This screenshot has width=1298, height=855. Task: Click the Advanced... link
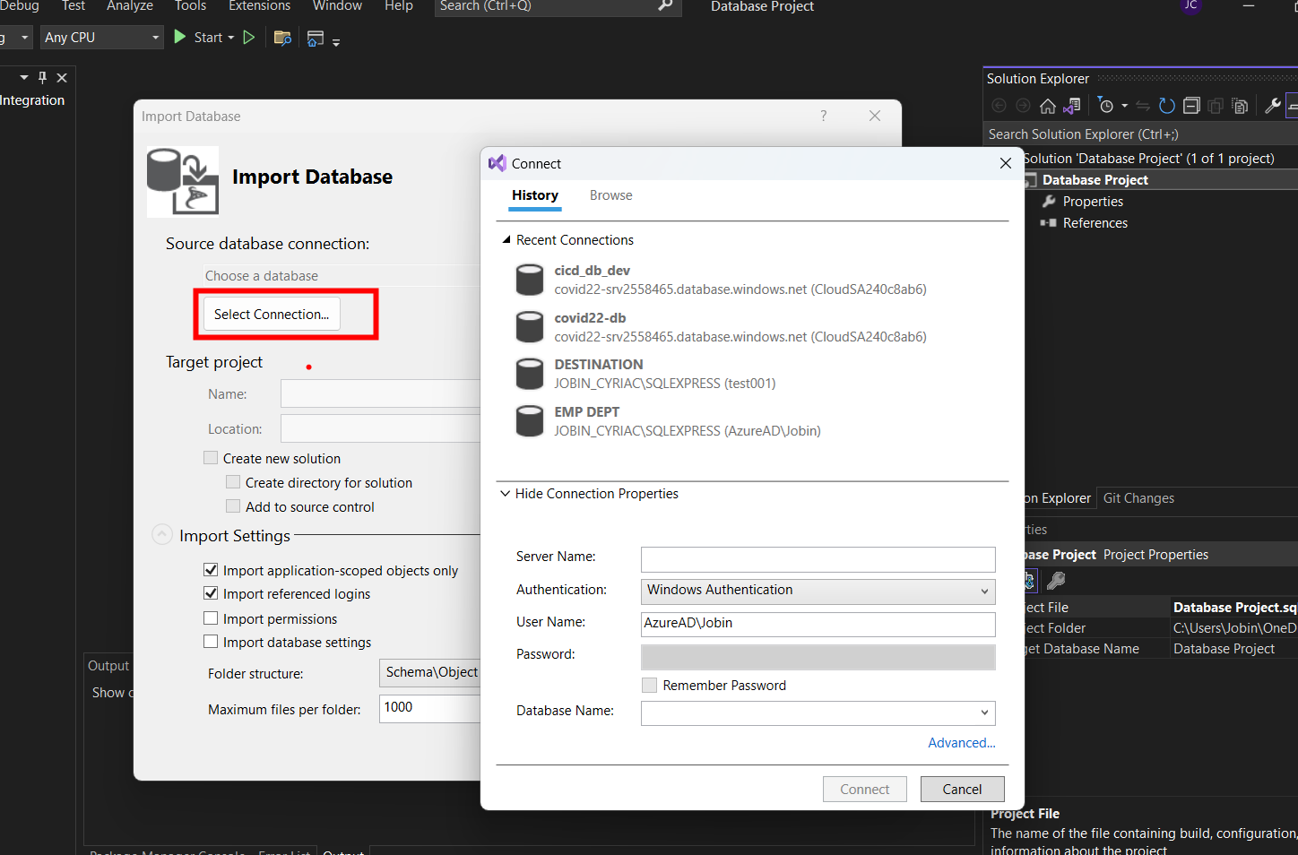(961, 743)
